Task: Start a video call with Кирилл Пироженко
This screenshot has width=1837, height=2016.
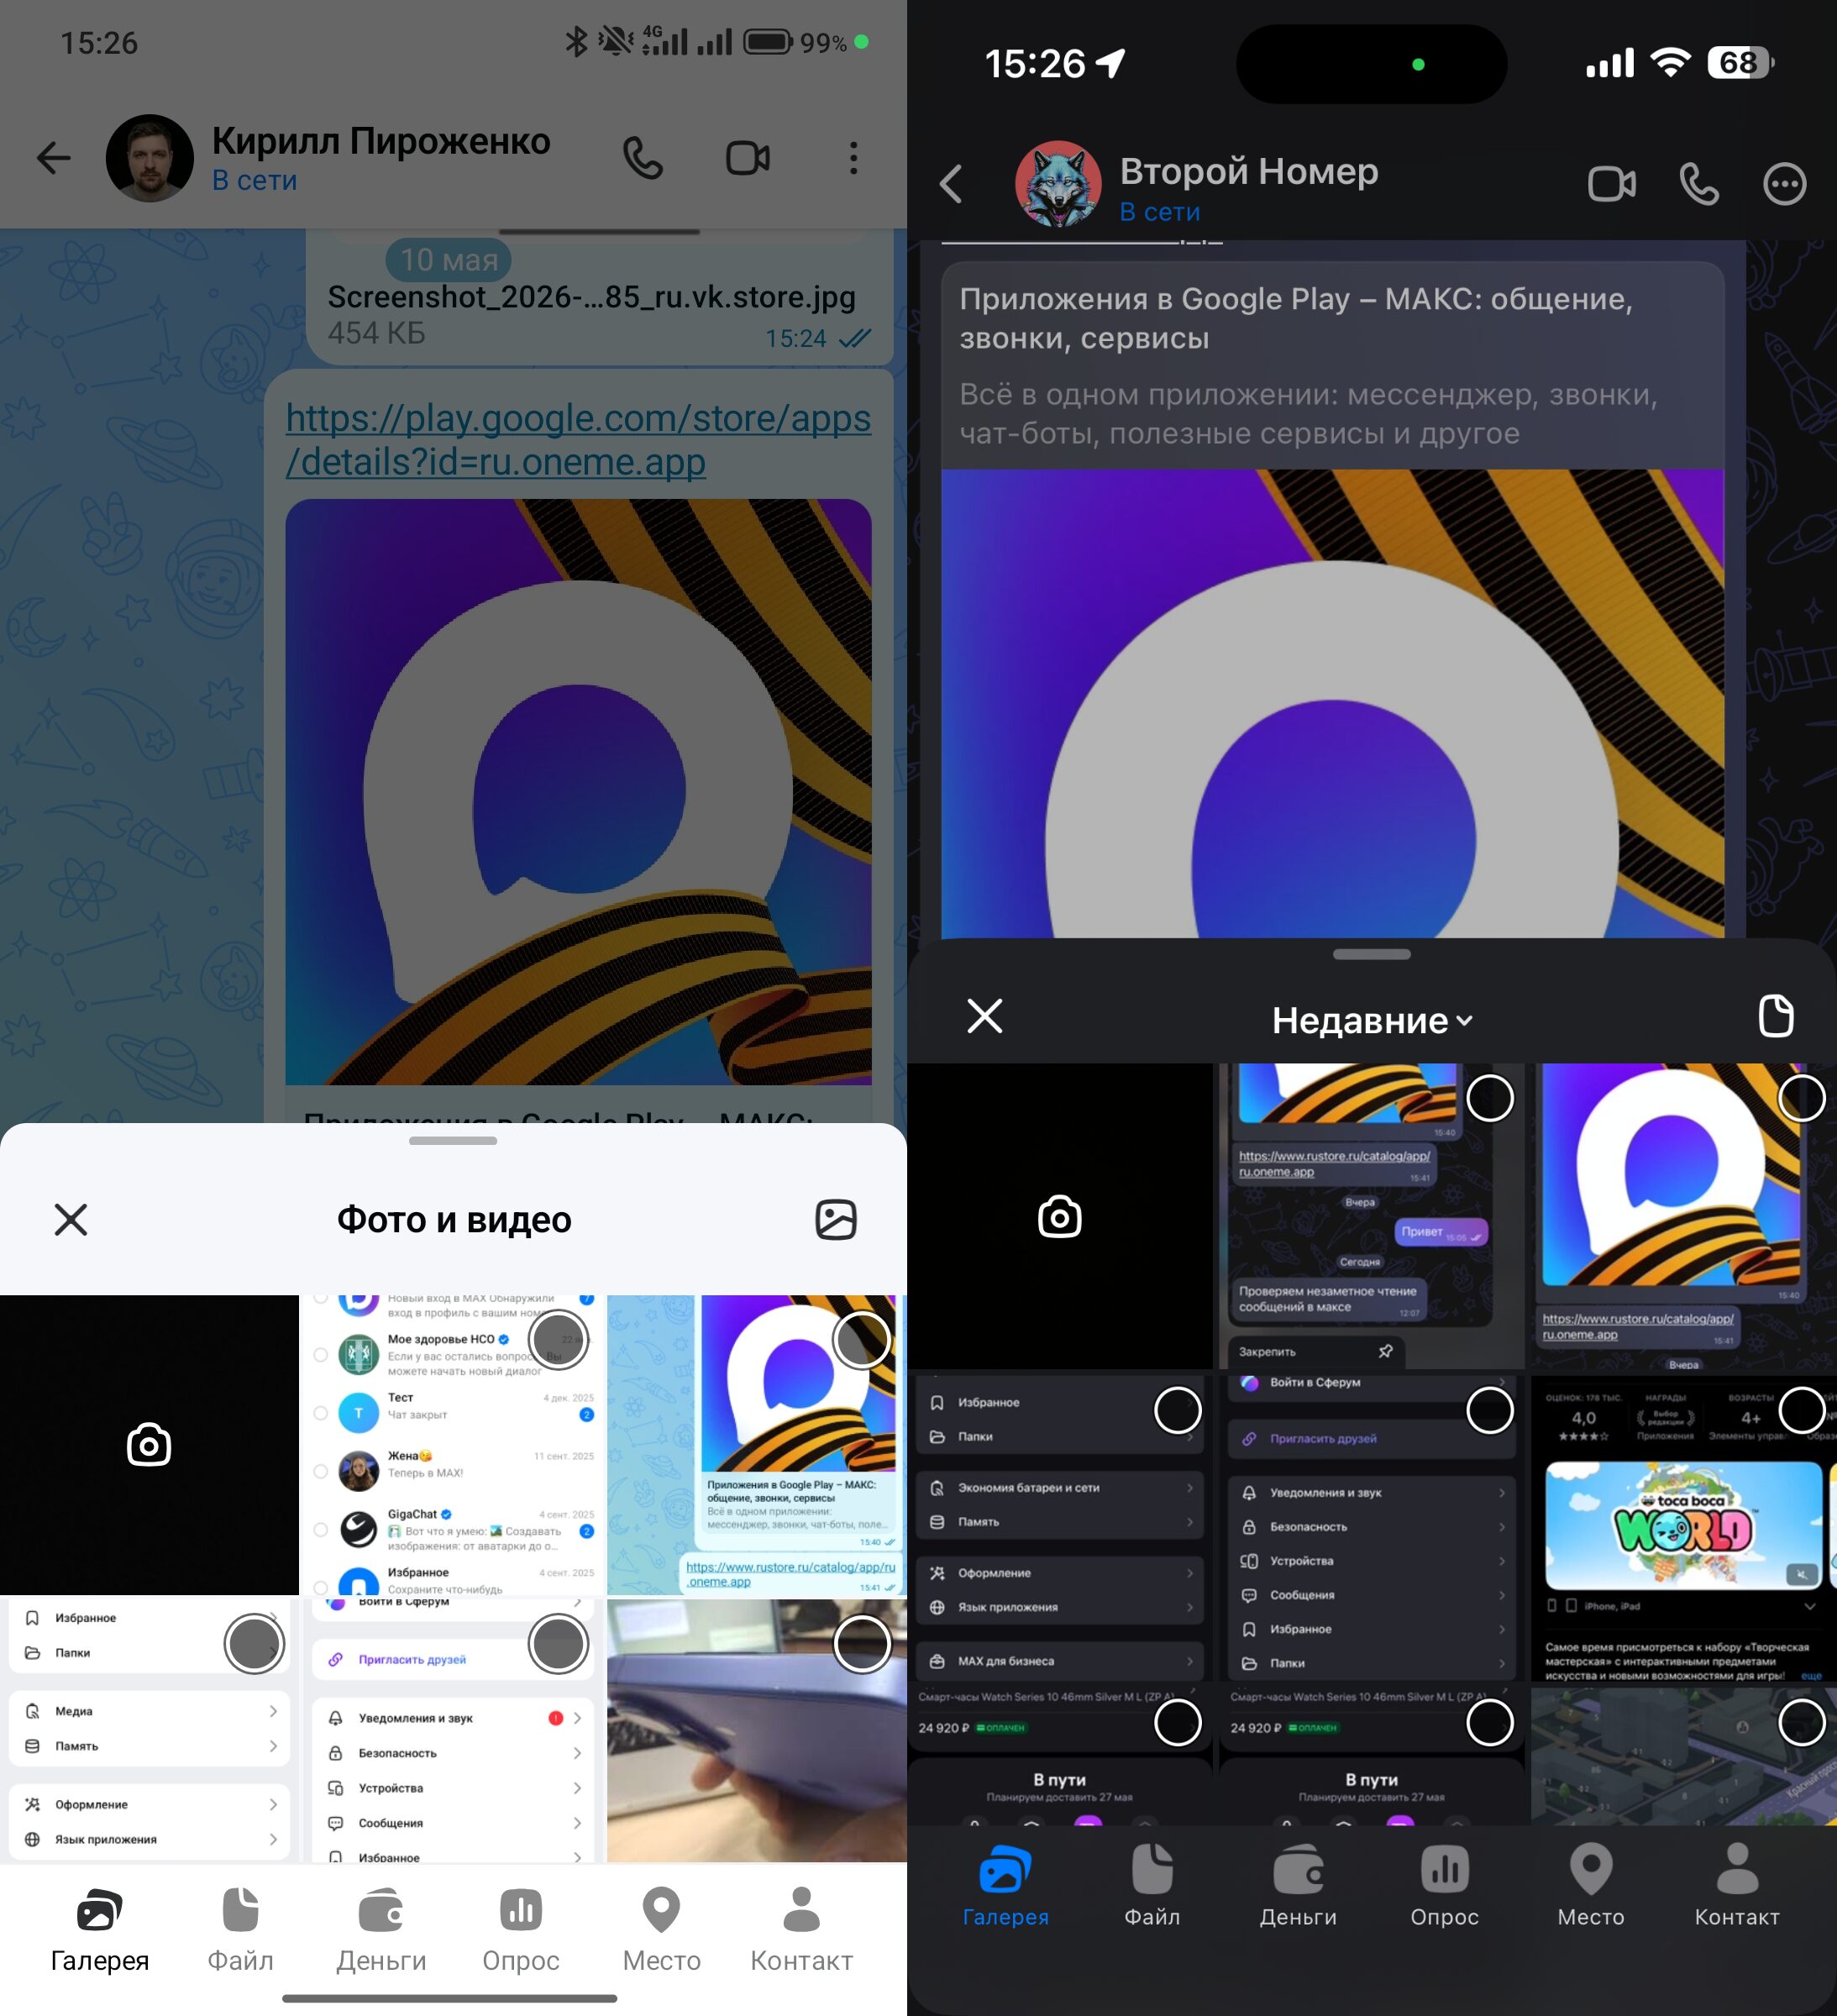Action: point(747,158)
